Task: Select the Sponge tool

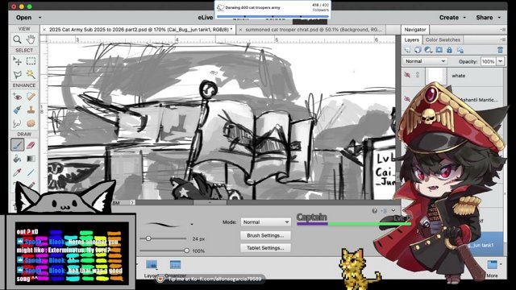Action: coord(31,123)
